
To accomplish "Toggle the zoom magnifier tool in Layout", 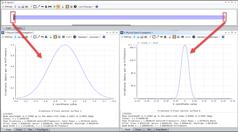I will point(58,7).
